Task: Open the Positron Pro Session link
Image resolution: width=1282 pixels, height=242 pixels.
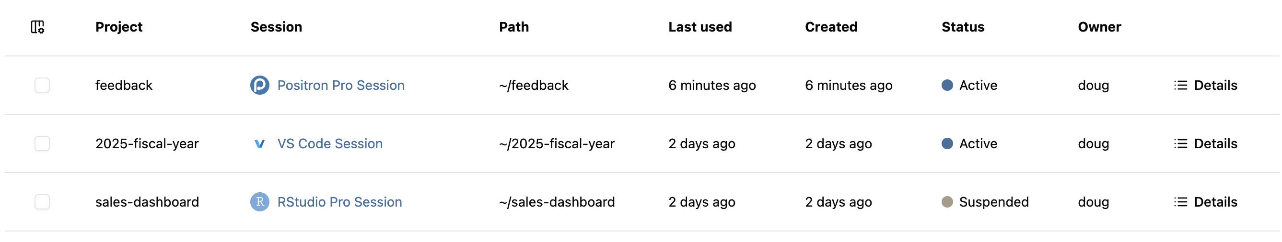Action: click(x=340, y=85)
